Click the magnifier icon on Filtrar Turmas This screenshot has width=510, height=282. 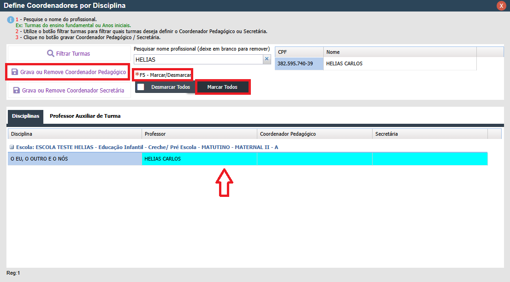[x=50, y=53]
